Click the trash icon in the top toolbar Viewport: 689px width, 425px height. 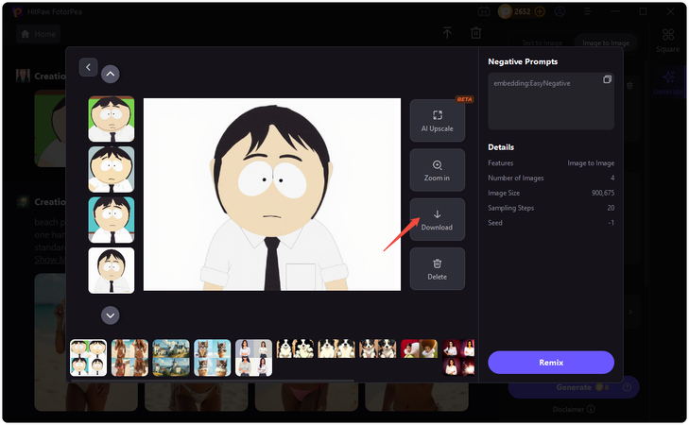[x=476, y=32]
